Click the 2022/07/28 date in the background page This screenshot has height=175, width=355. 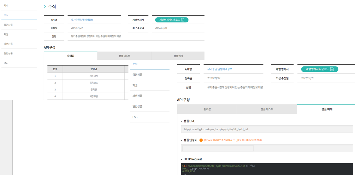click(161, 28)
